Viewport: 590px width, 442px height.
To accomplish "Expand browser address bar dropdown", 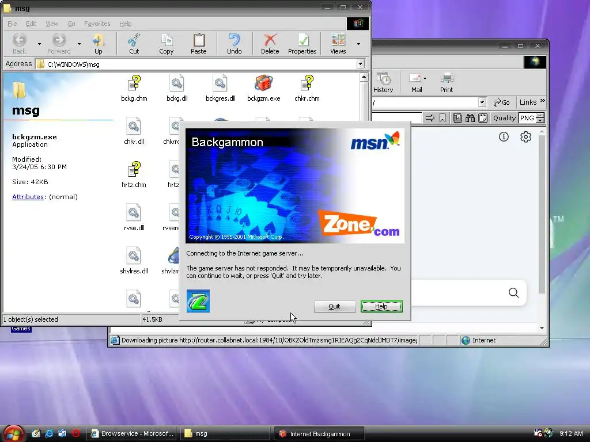I will [x=482, y=102].
